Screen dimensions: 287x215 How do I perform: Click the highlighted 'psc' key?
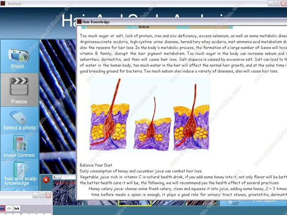point(2,208)
